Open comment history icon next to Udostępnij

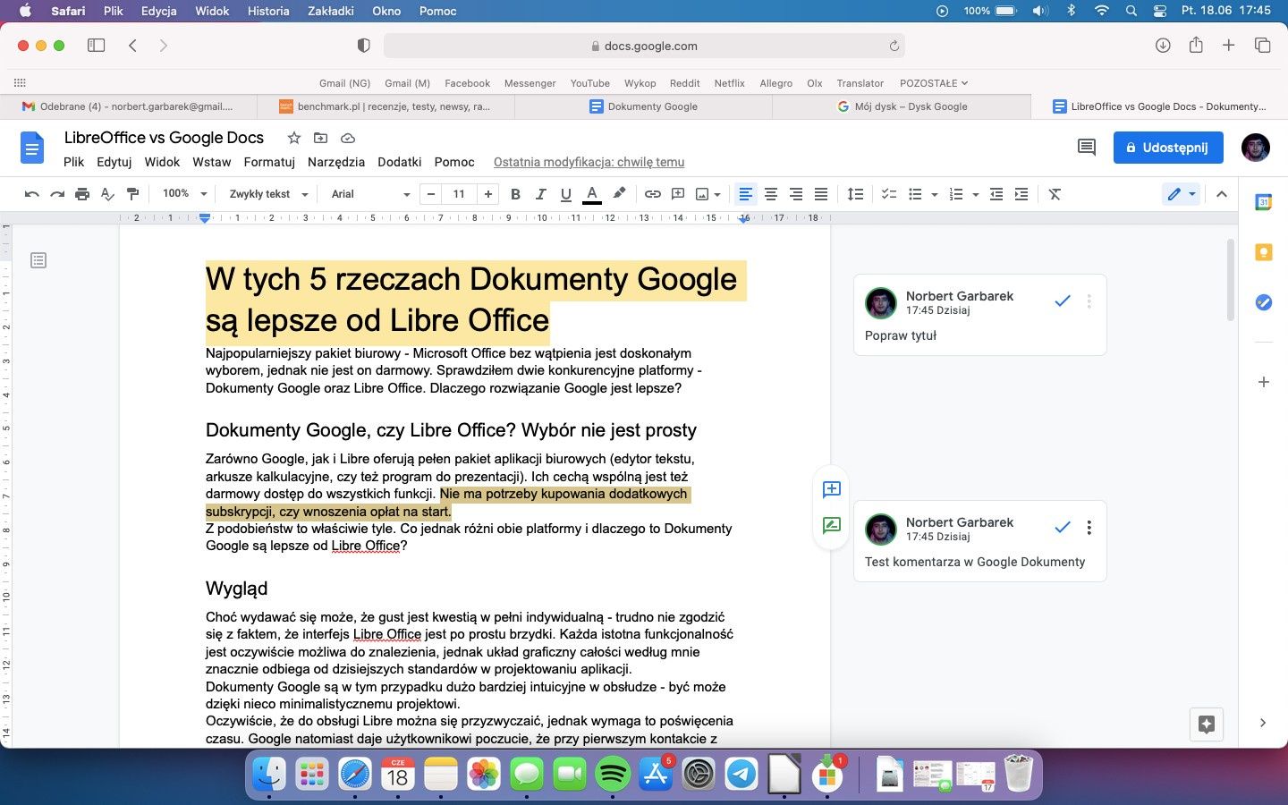tap(1087, 148)
